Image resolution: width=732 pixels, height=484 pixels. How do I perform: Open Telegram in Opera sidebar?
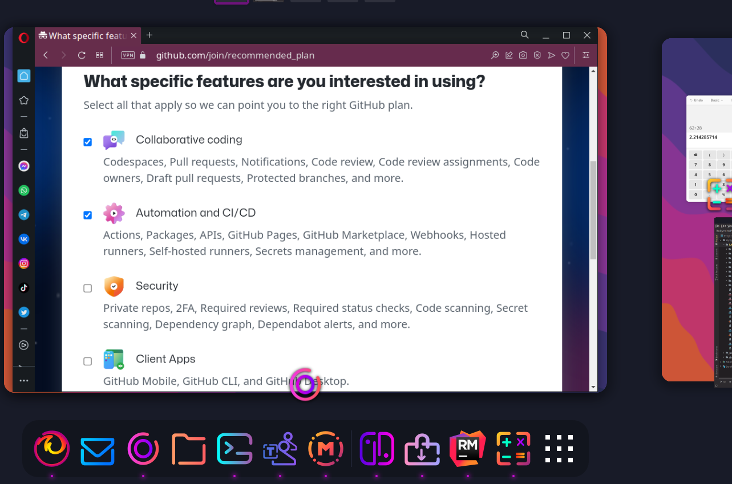pos(23,215)
